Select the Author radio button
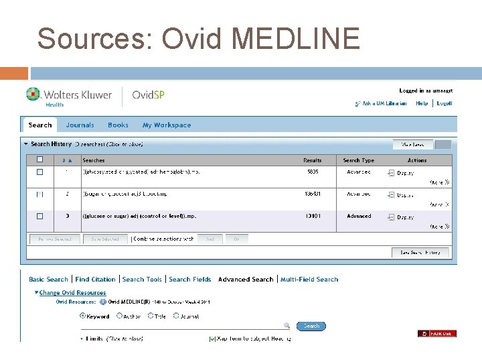Screen dimensions: 482x362 pyautogui.click(x=119, y=316)
